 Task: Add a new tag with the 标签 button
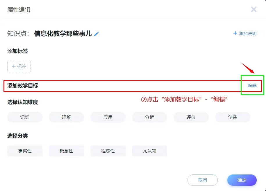point(19,66)
